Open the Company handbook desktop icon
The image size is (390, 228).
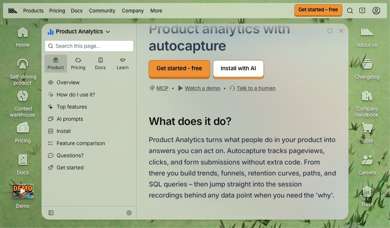coord(367,96)
